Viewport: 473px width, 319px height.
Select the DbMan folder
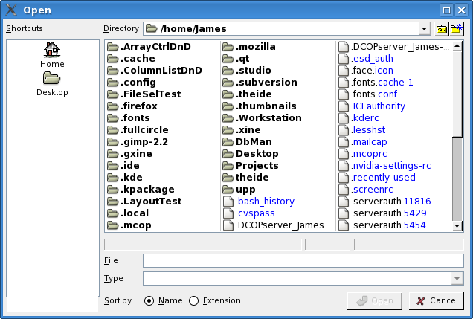pos(253,142)
